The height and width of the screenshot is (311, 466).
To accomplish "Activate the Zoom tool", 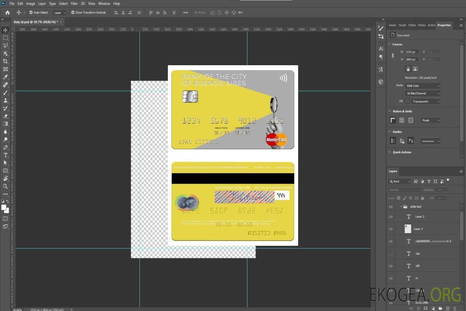I will (6, 186).
